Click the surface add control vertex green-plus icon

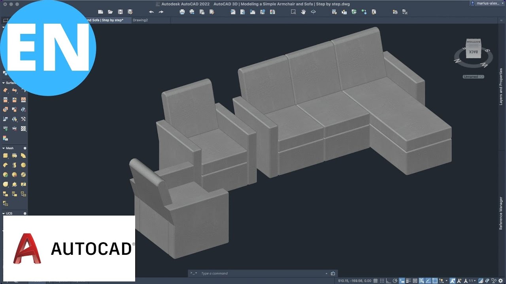5,129
